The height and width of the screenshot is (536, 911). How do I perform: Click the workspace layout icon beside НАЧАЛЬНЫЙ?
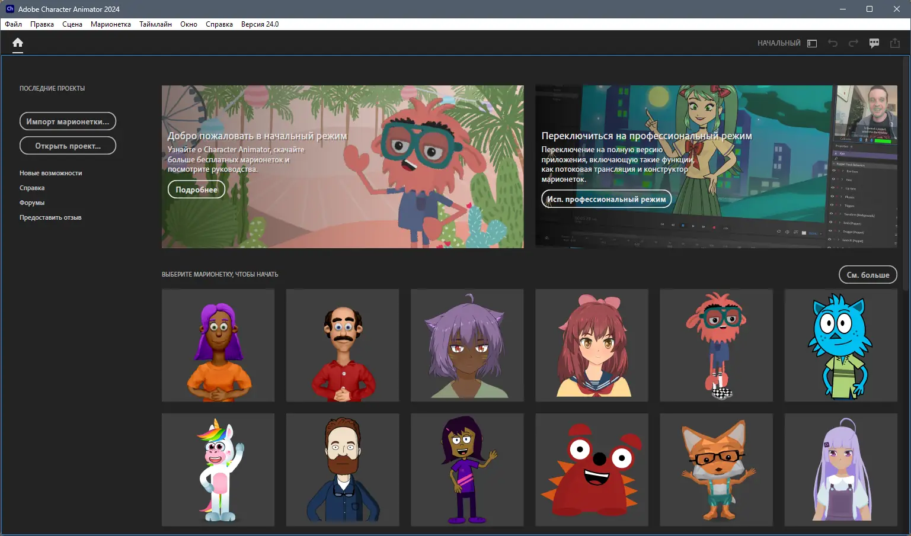812,43
